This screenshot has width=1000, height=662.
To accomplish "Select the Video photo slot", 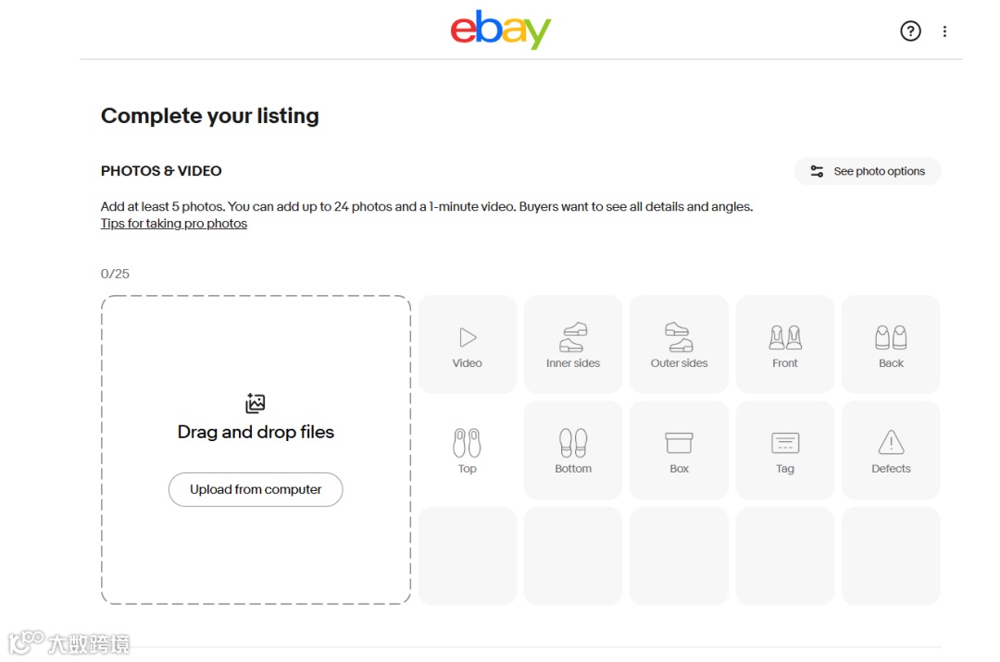I will pos(468,345).
